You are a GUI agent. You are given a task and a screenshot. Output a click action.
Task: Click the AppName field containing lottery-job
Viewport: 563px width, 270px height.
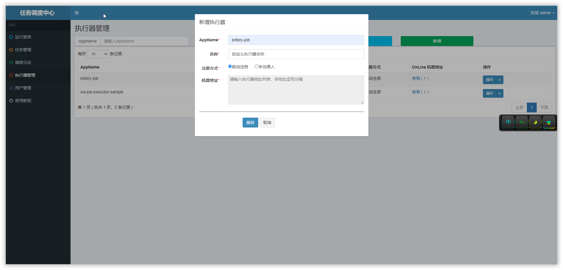pos(296,40)
